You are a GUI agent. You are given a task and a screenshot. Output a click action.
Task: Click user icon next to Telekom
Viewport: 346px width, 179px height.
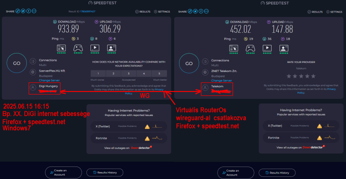coord(205,88)
